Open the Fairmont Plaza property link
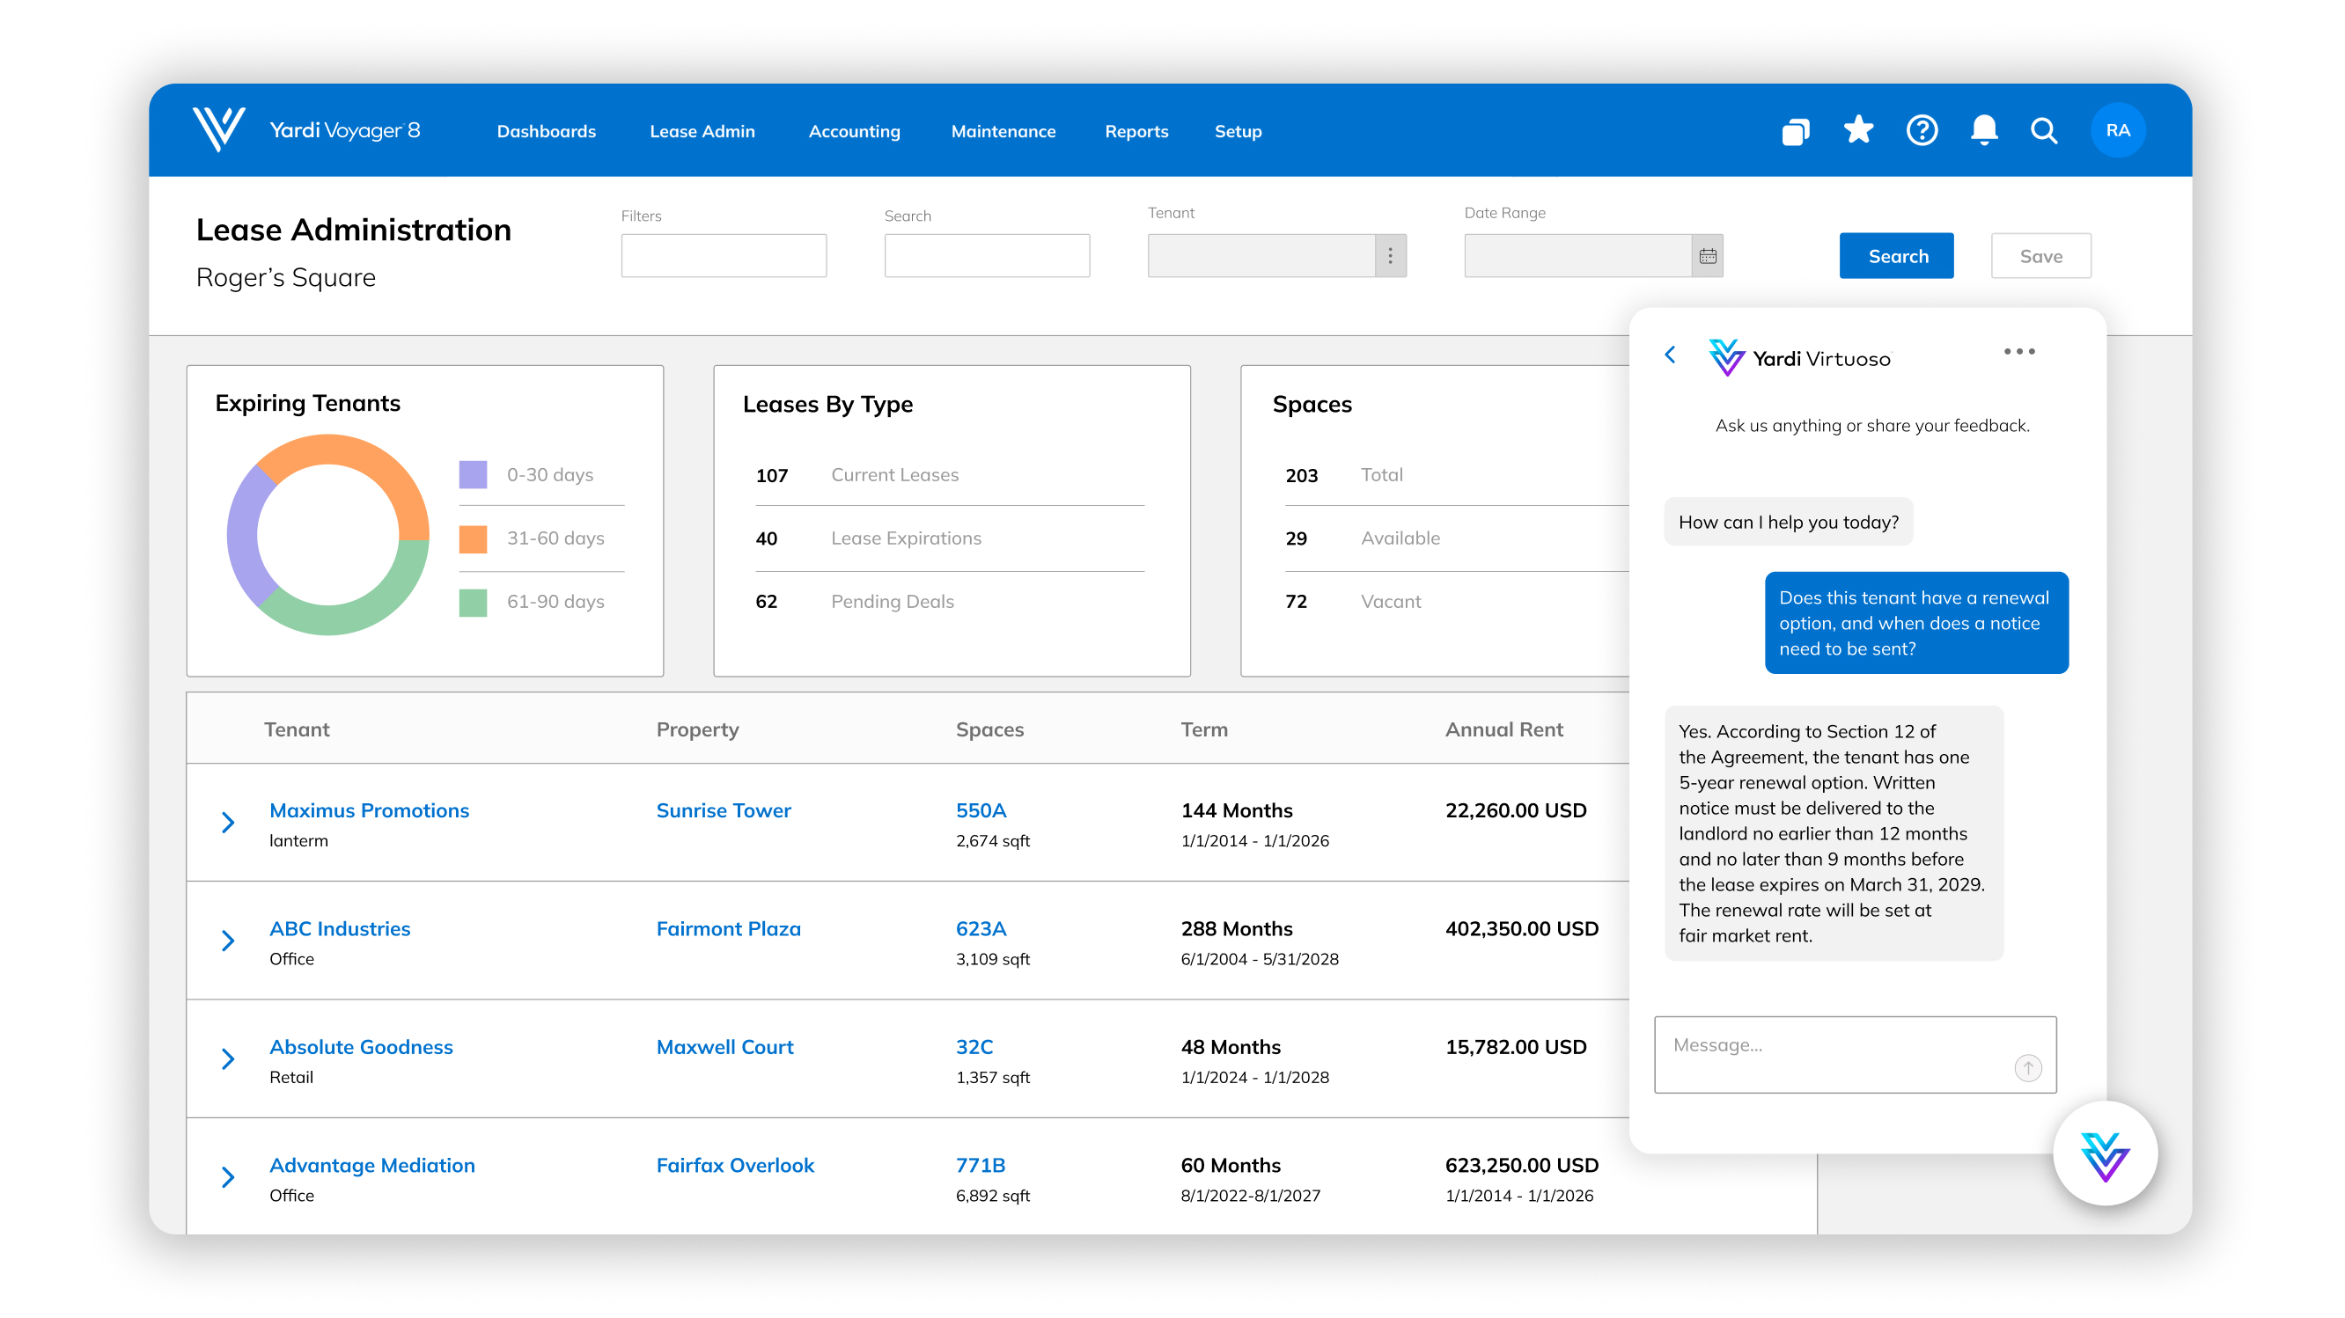Screen dimensions: 2345x1318 tap(728, 929)
